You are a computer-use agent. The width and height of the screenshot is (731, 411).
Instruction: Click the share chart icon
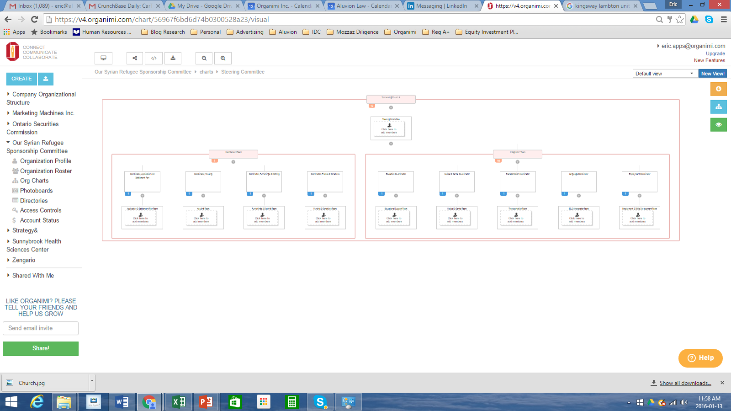coord(135,58)
